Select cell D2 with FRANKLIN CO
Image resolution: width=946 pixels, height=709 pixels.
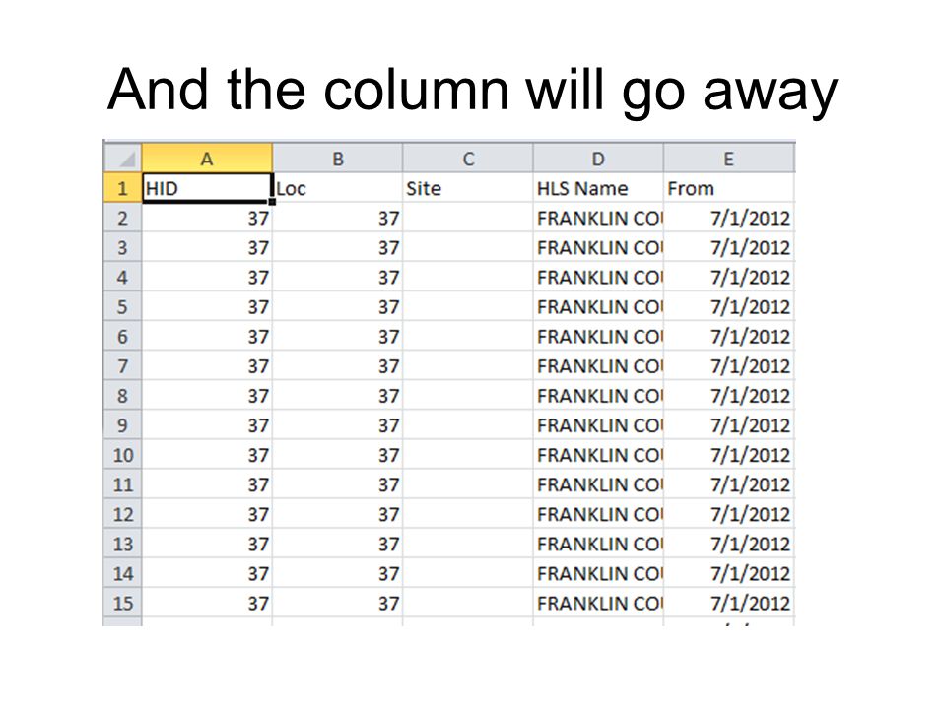[x=598, y=218]
